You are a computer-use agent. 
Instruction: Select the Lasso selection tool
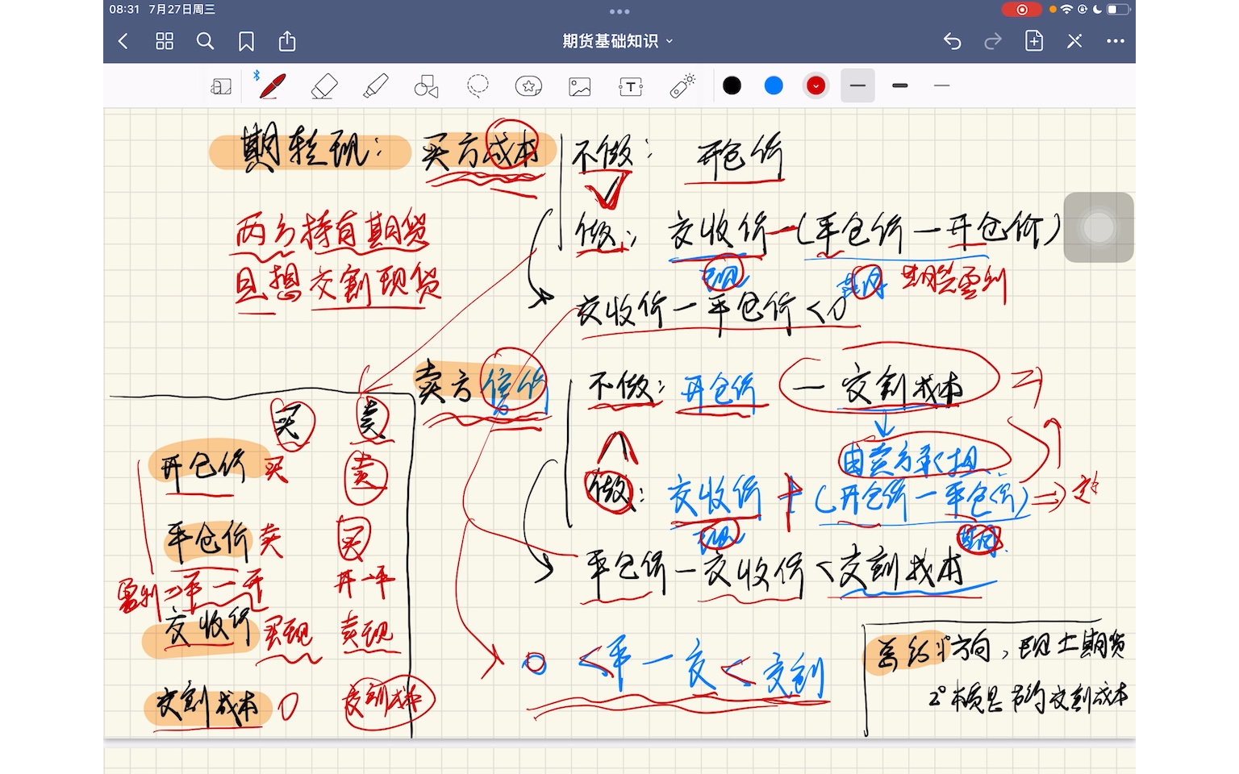tap(478, 86)
